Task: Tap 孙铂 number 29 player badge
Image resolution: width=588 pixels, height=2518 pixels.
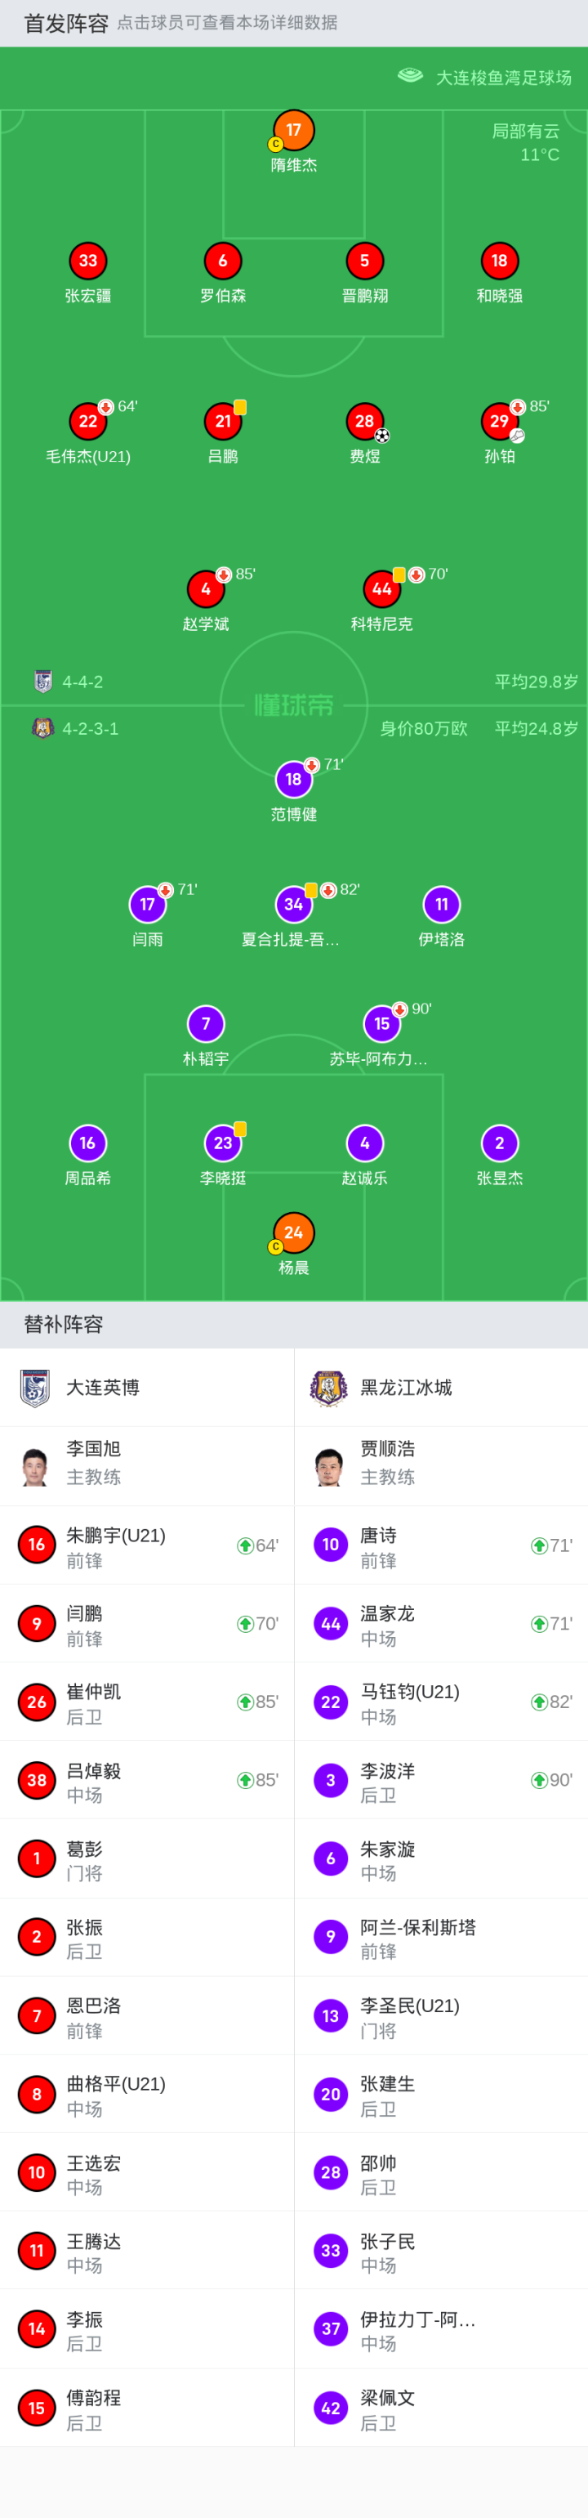Action: pos(499,421)
